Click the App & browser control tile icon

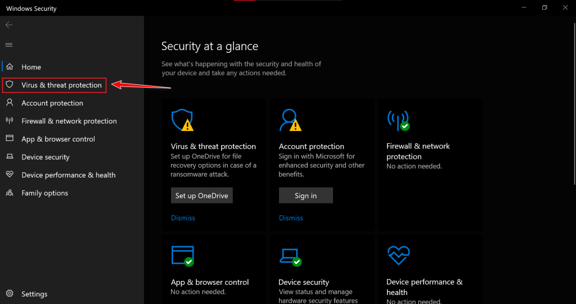click(x=182, y=256)
